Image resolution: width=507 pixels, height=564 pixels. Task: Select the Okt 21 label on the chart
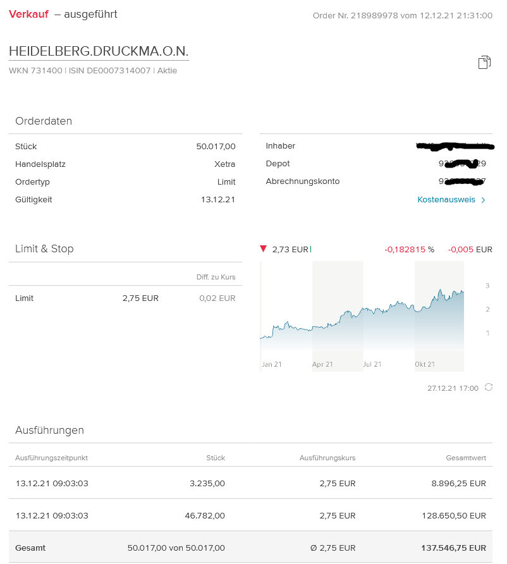(x=426, y=364)
